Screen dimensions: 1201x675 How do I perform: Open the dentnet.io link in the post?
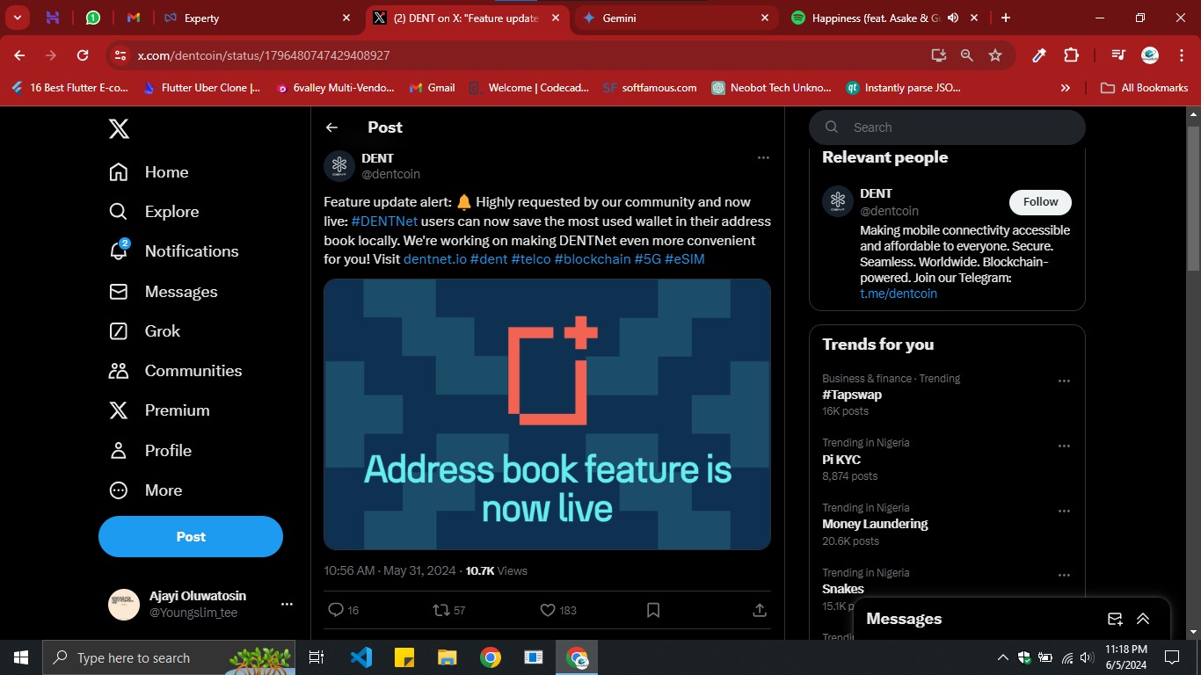coord(434,259)
